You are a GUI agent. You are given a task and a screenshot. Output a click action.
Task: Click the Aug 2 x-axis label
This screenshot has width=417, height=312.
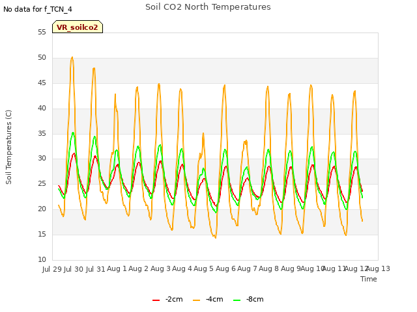click(x=138, y=268)
